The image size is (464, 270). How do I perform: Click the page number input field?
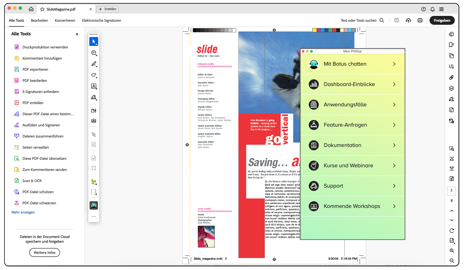coord(451,191)
